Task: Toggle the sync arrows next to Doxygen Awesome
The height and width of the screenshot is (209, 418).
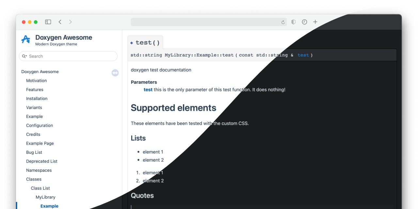Action: [x=115, y=73]
